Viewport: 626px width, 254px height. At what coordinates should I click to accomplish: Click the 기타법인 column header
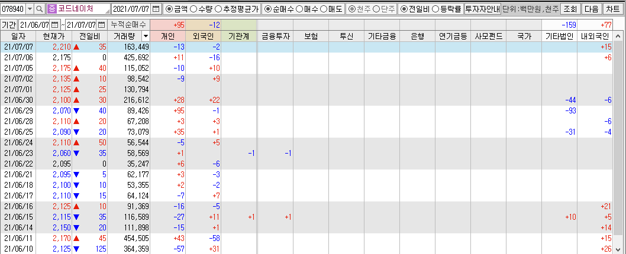pos(559,37)
